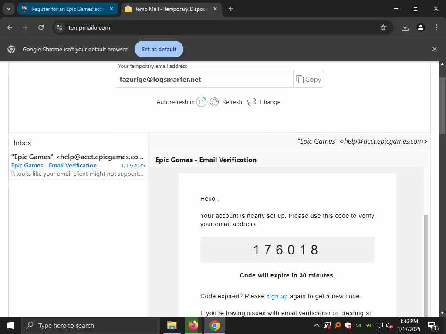446x334 pixels.
Task: Click the Epic Games - Email Verification subject link
Action: pos(54,165)
